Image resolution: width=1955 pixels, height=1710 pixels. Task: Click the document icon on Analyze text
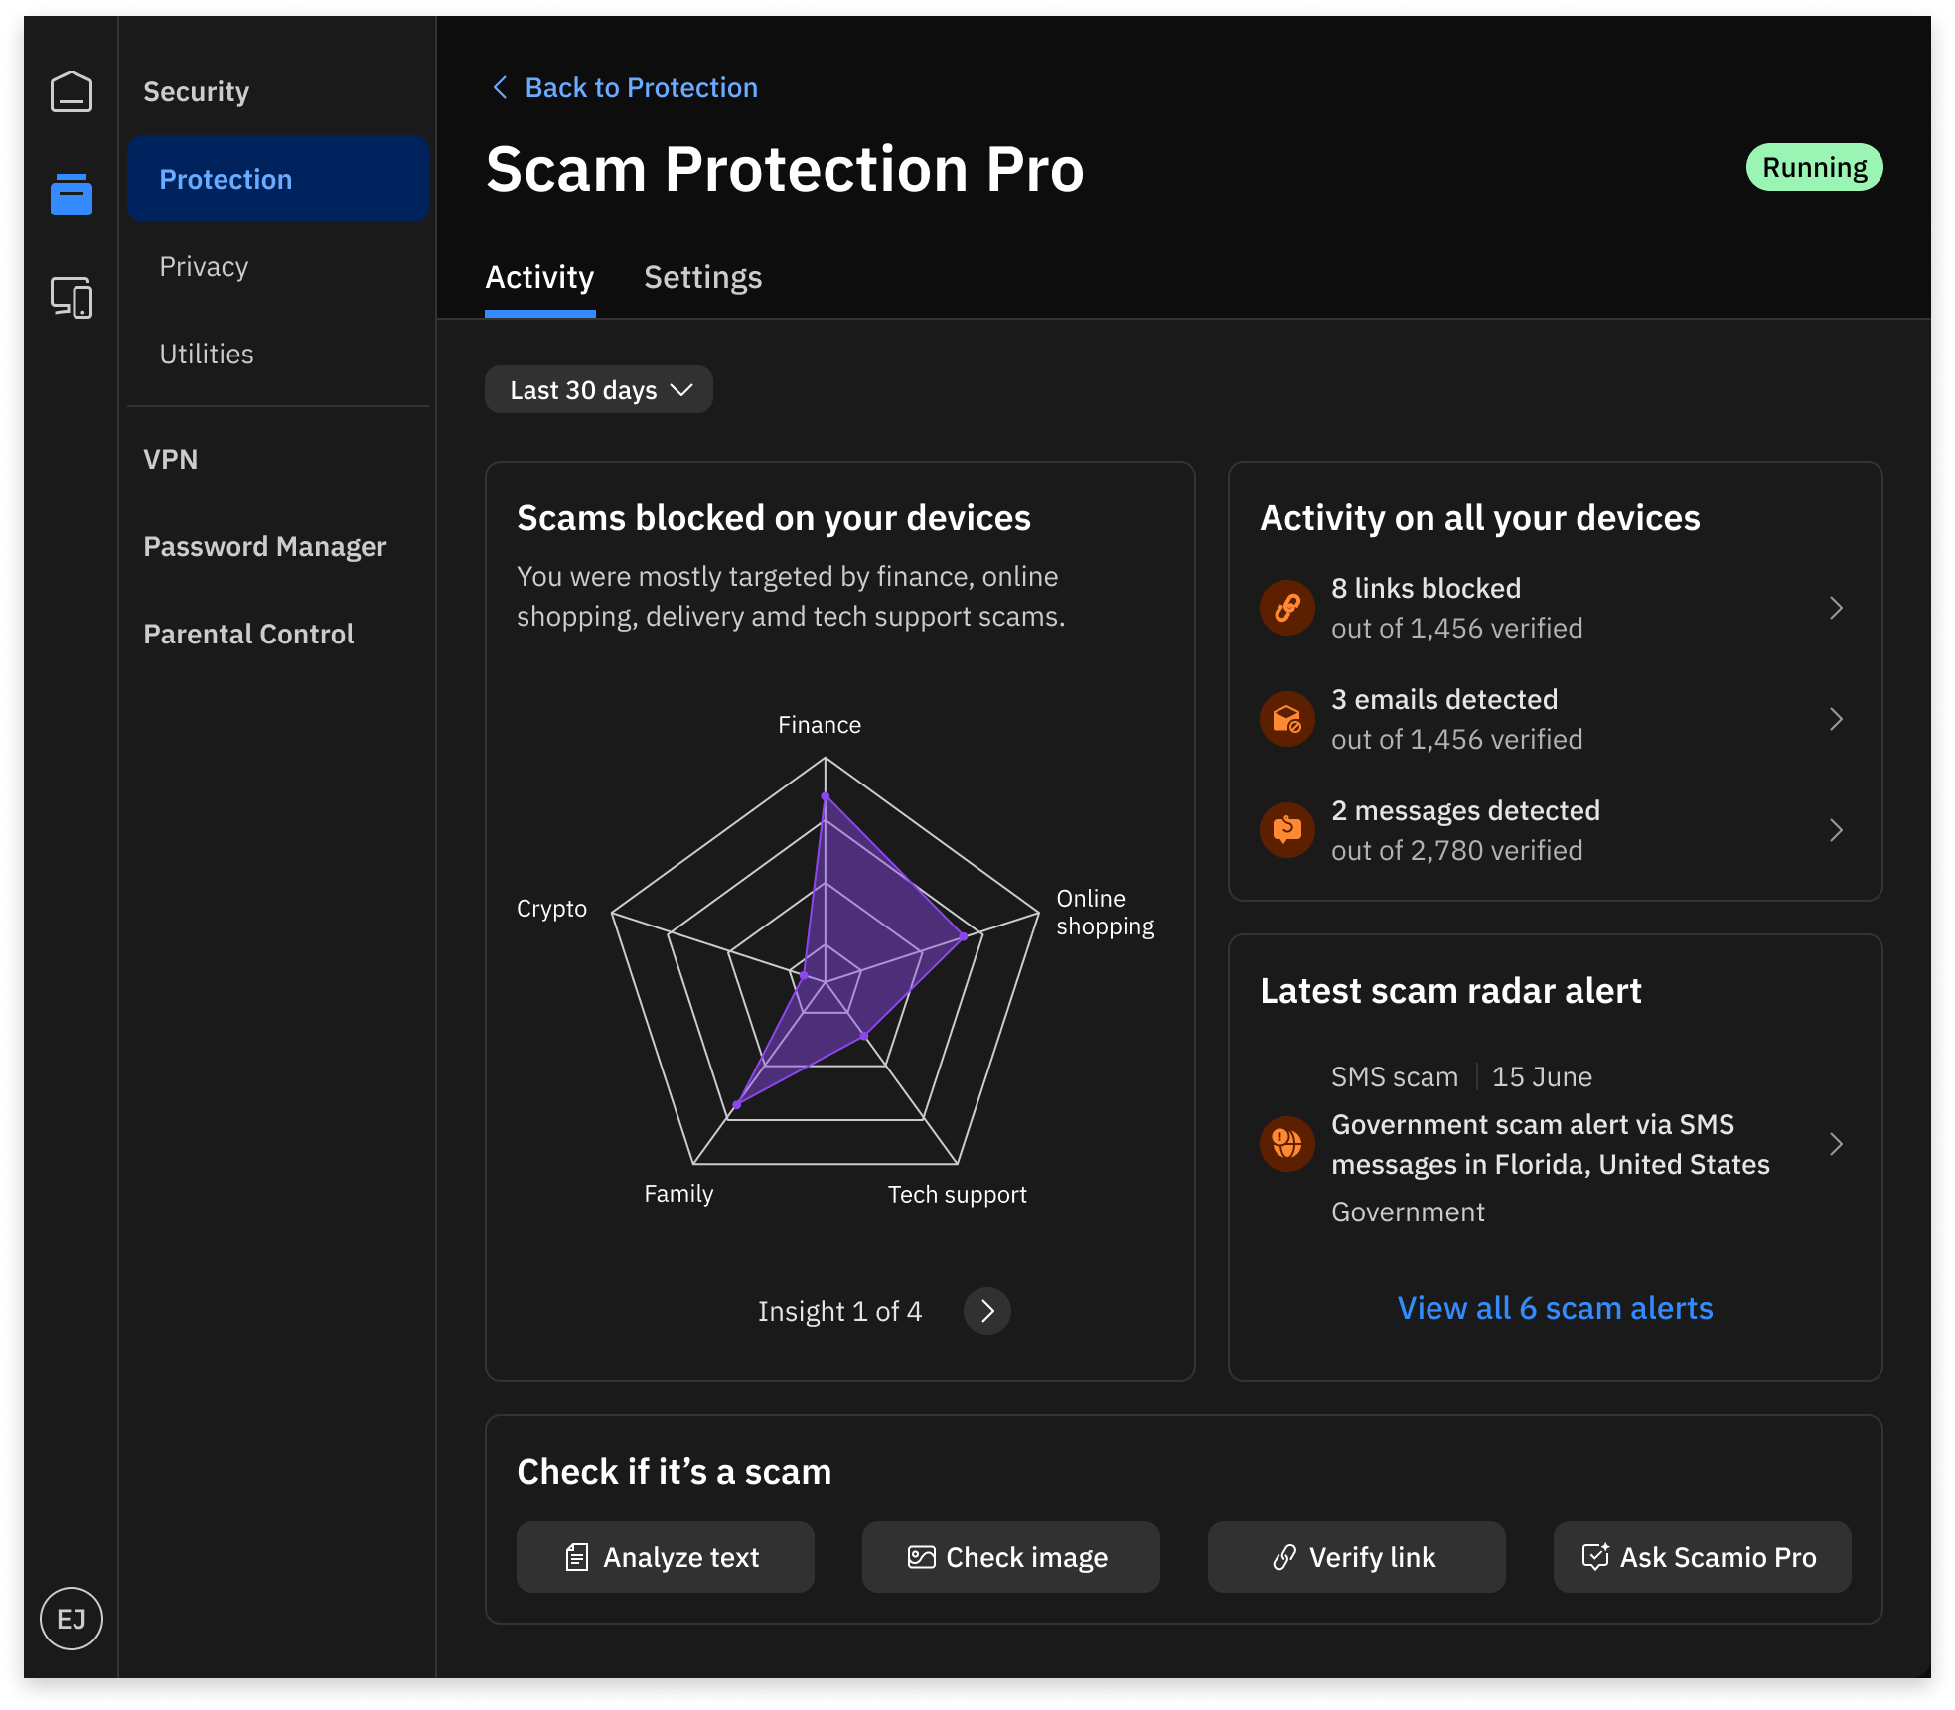[577, 1557]
